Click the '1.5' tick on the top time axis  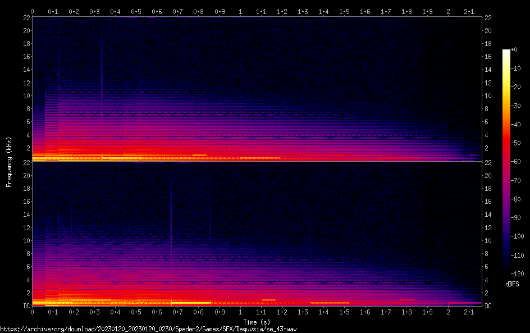(344, 11)
